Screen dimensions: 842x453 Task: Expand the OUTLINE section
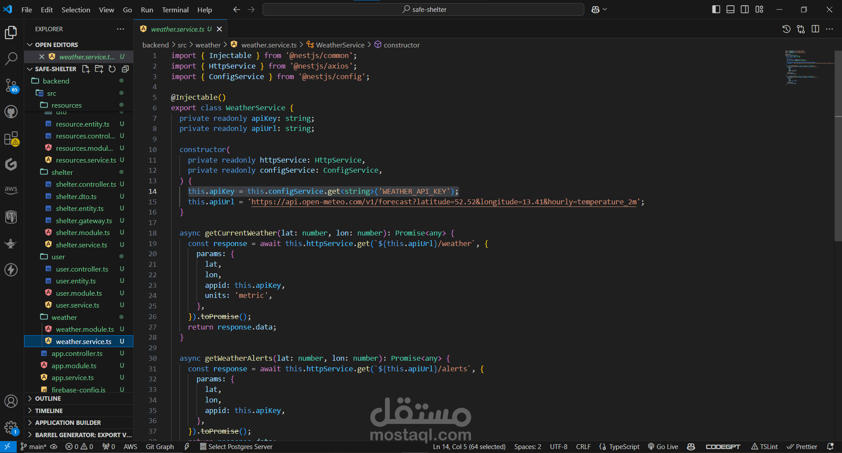tap(79, 399)
